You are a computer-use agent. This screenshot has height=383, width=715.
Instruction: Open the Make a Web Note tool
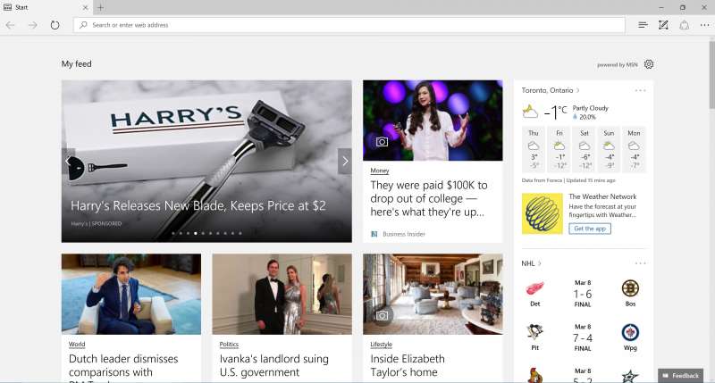pos(663,25)
